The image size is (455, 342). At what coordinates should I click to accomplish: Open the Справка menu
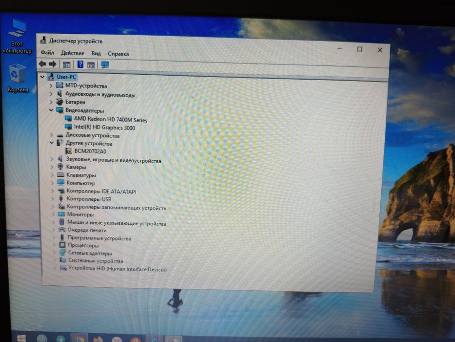coord(118,54)
